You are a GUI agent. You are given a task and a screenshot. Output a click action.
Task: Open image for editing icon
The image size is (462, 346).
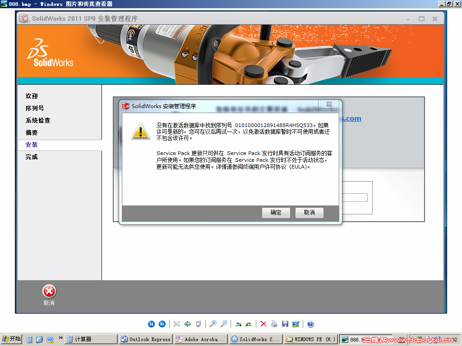296,324
